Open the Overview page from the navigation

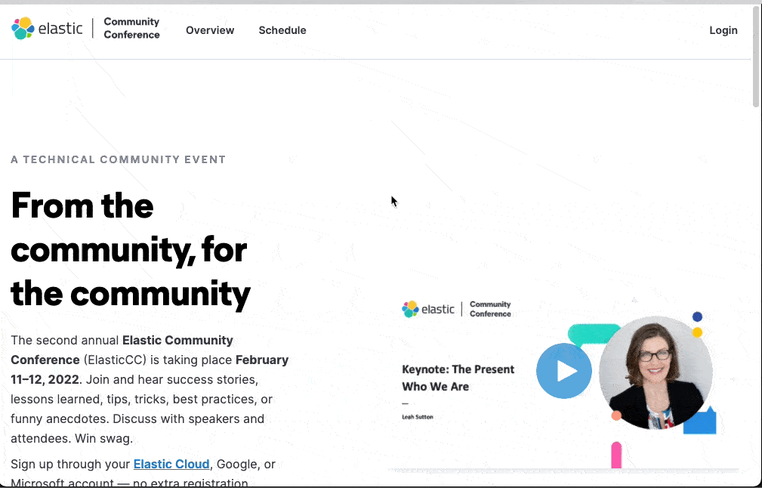209,30
